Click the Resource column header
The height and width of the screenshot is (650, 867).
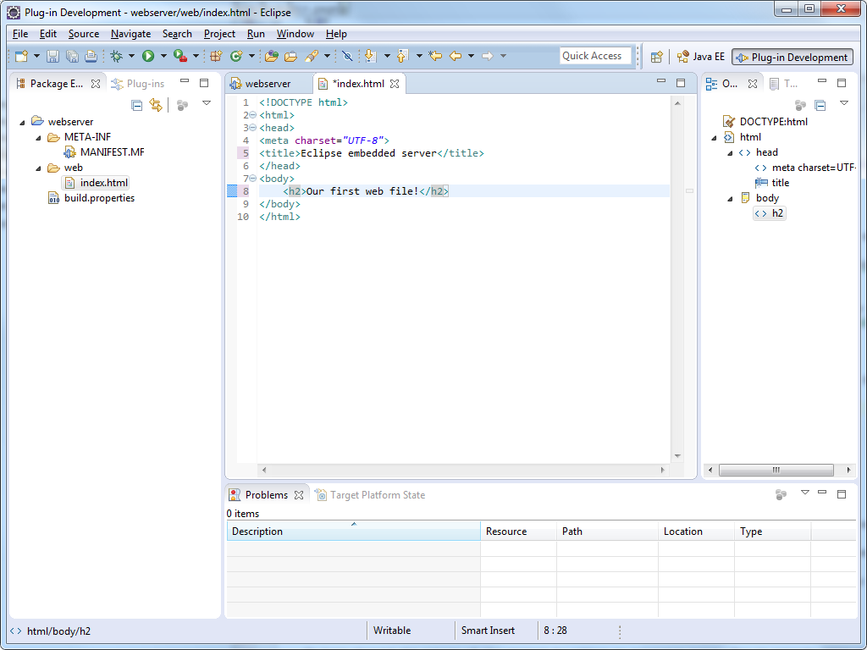(518, 532)
